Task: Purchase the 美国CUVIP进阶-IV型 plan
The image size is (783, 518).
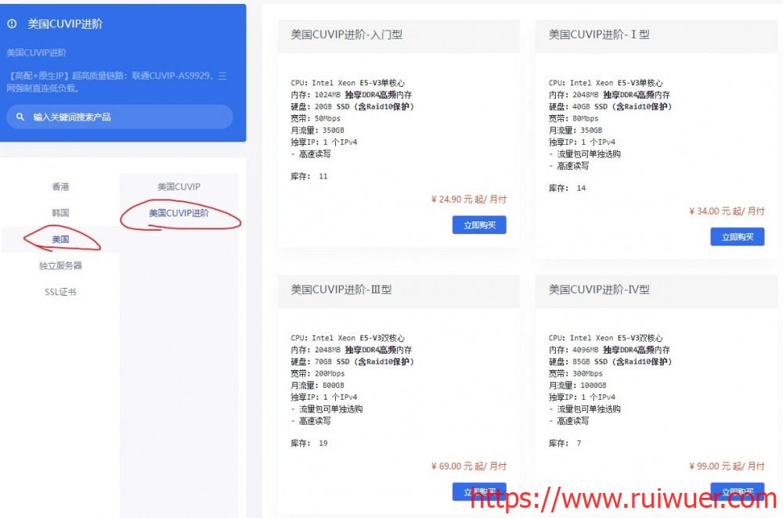Action: 737,492
